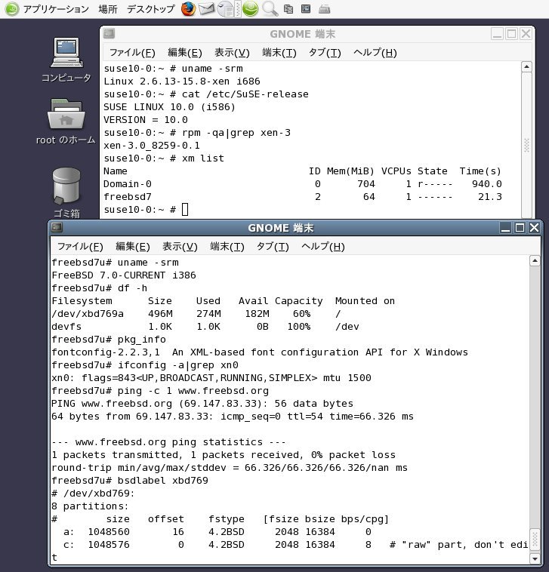Screen dimensions: 549x572
Task: Click scroll-down arrow in the front terminal
Action: click(535, 558)
